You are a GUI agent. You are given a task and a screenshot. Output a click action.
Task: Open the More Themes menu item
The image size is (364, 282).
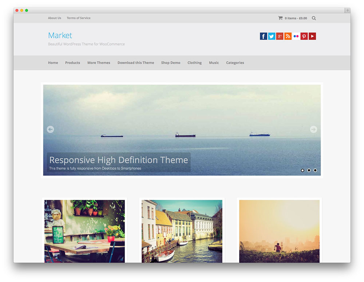tap(99, 63)
